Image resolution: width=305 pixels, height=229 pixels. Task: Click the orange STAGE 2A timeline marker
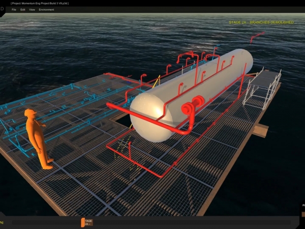tap(87, 222)
